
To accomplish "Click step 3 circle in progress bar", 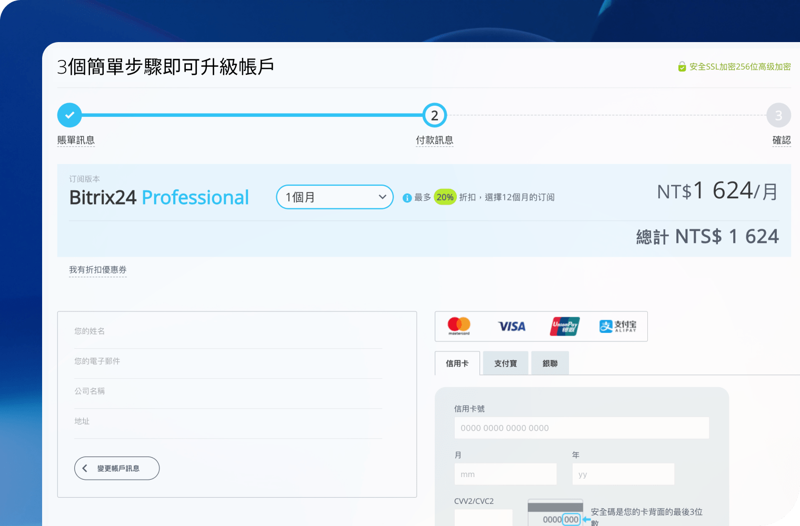I will pyautogui.click(x=779, y=115).
